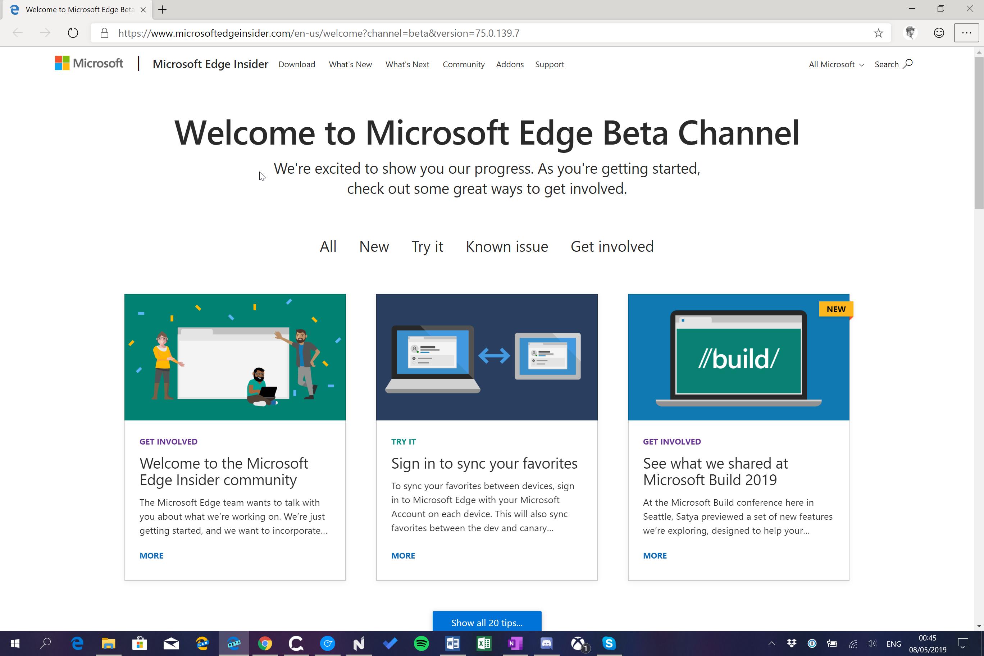Viewport: 984px width, 656px height.
Task: Close the Welcome to Microsoft Edge tab
Action: [143, 10]
